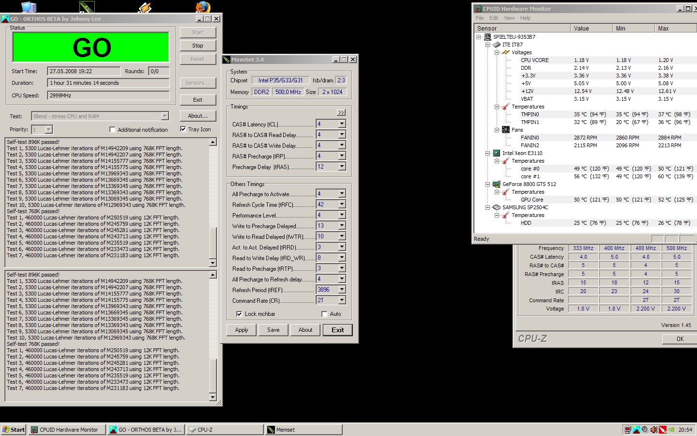Switch to Memset taskbar item
The image size is (697, 436).
pos(303,430)
